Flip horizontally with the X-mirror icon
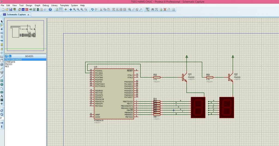Viewport: 279px width, 146px height. pyautogui.click(x=2, y=123)
